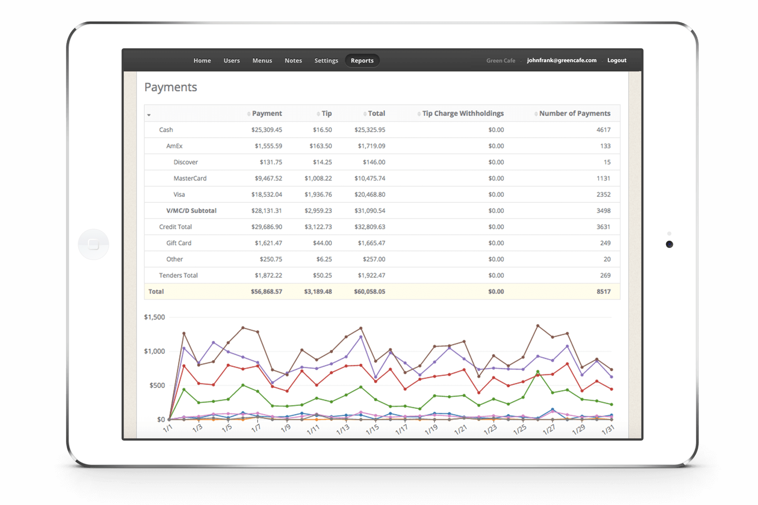This screenshot has width=758, height=505.
Task: Open the Menus section
Action: (x=262, y=60)
